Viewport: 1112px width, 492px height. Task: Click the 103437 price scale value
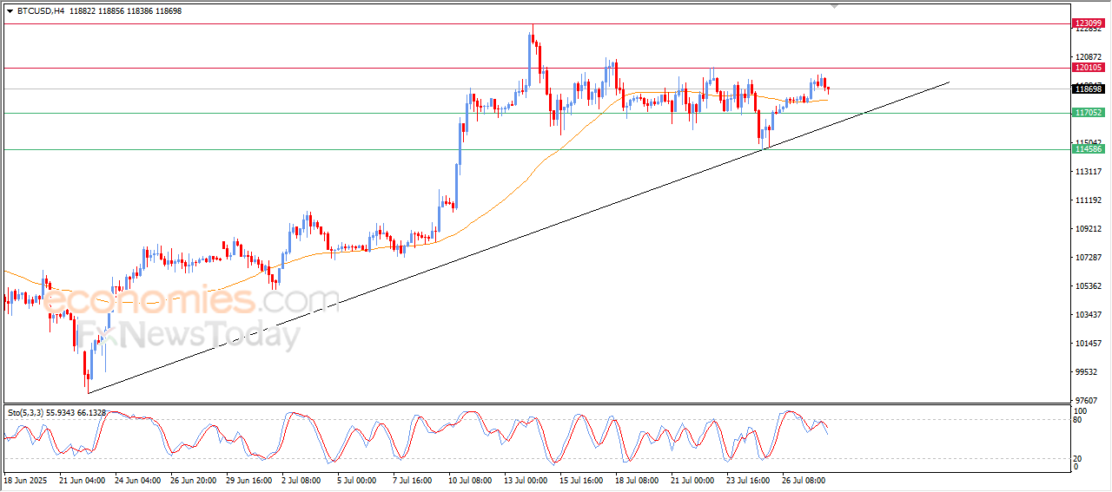pos(1089,315)
